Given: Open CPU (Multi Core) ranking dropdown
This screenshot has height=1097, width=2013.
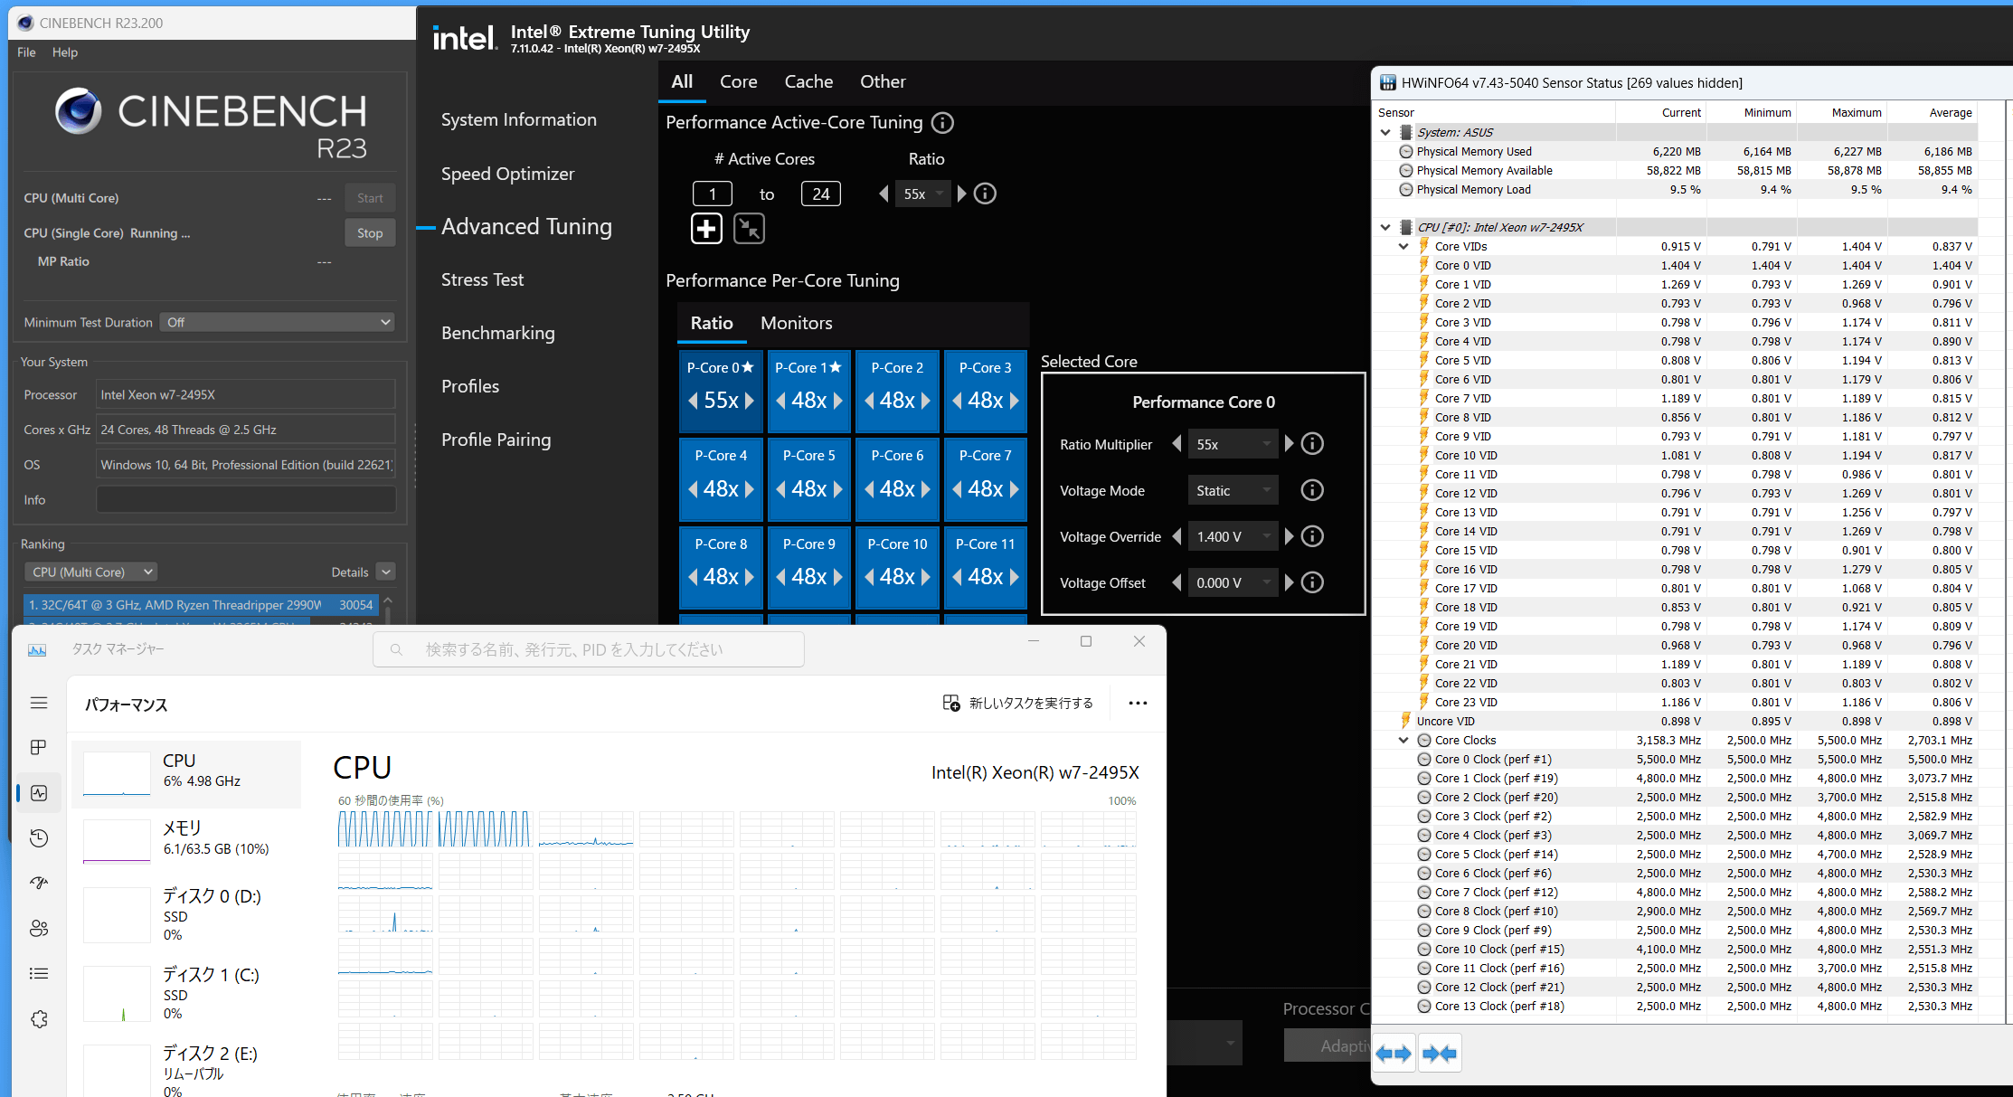Looking at the screenshot, I should [90, 572].
